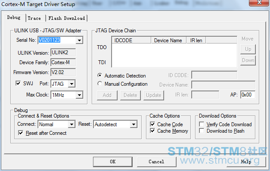Switch to the Trace tab
The height and width of the screenshot is (171, 270).
[x=35, y=18]
